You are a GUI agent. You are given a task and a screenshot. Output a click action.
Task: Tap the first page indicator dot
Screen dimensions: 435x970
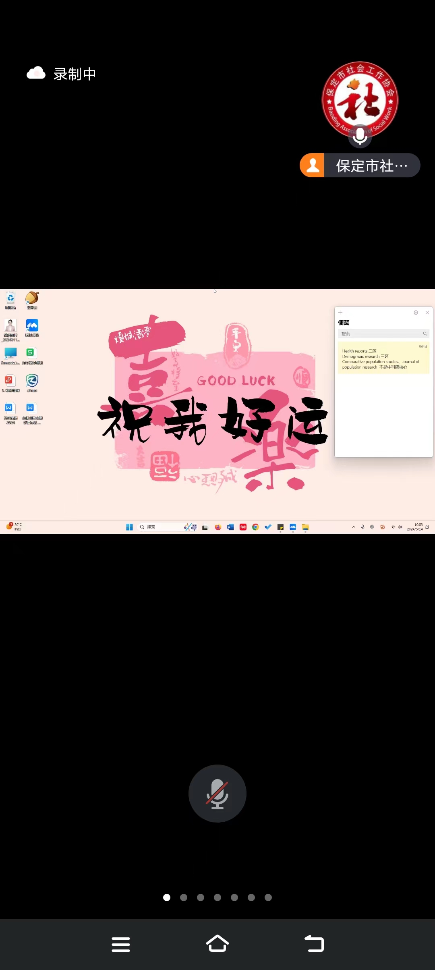pyautogui.click(x=167, y=897)
